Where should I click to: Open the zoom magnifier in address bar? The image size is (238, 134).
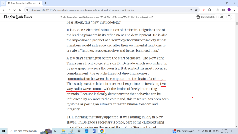coord(191,10)
